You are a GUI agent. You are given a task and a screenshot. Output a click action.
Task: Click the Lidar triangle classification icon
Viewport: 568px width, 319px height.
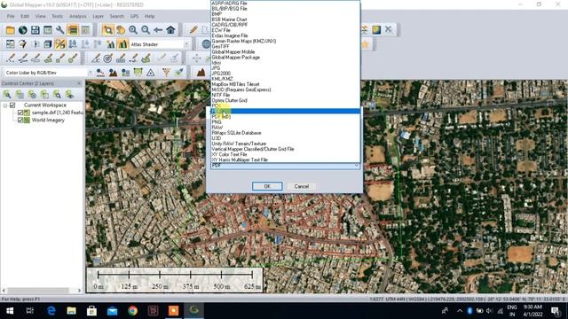tap(151, 73)
